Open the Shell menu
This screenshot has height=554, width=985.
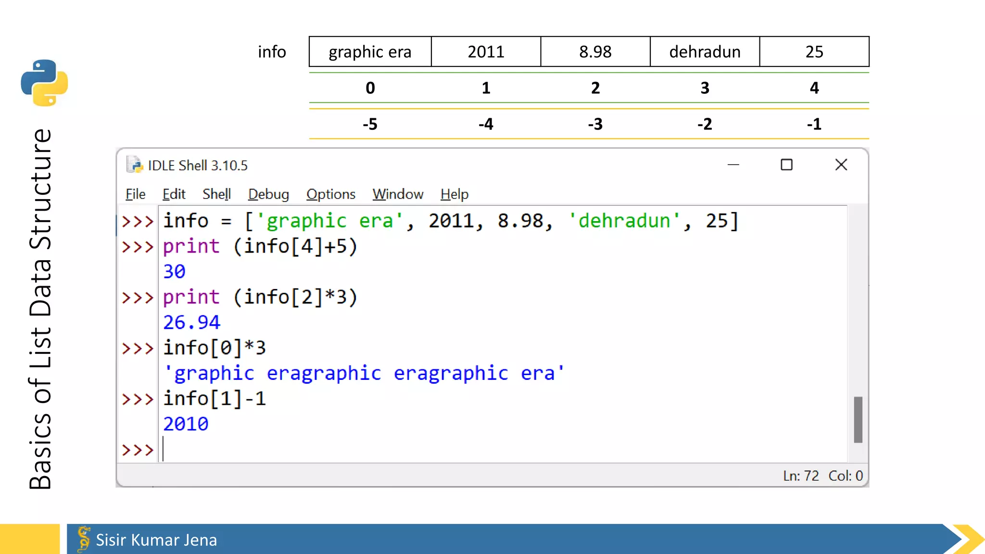(x=216, y=194)
